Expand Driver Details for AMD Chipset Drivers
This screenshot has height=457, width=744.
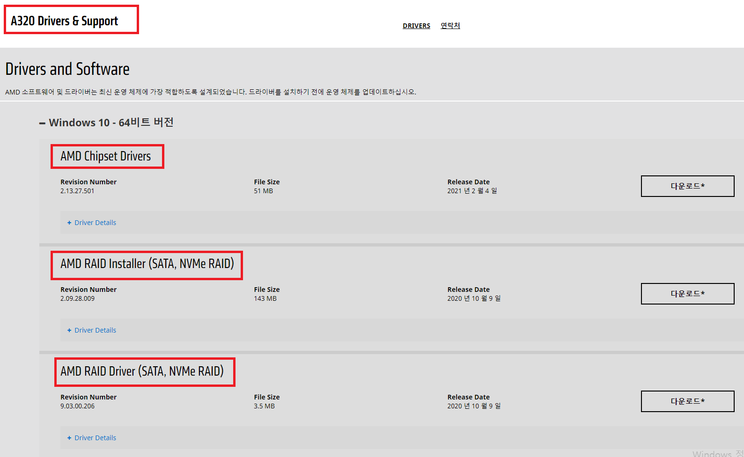point(92,223)
